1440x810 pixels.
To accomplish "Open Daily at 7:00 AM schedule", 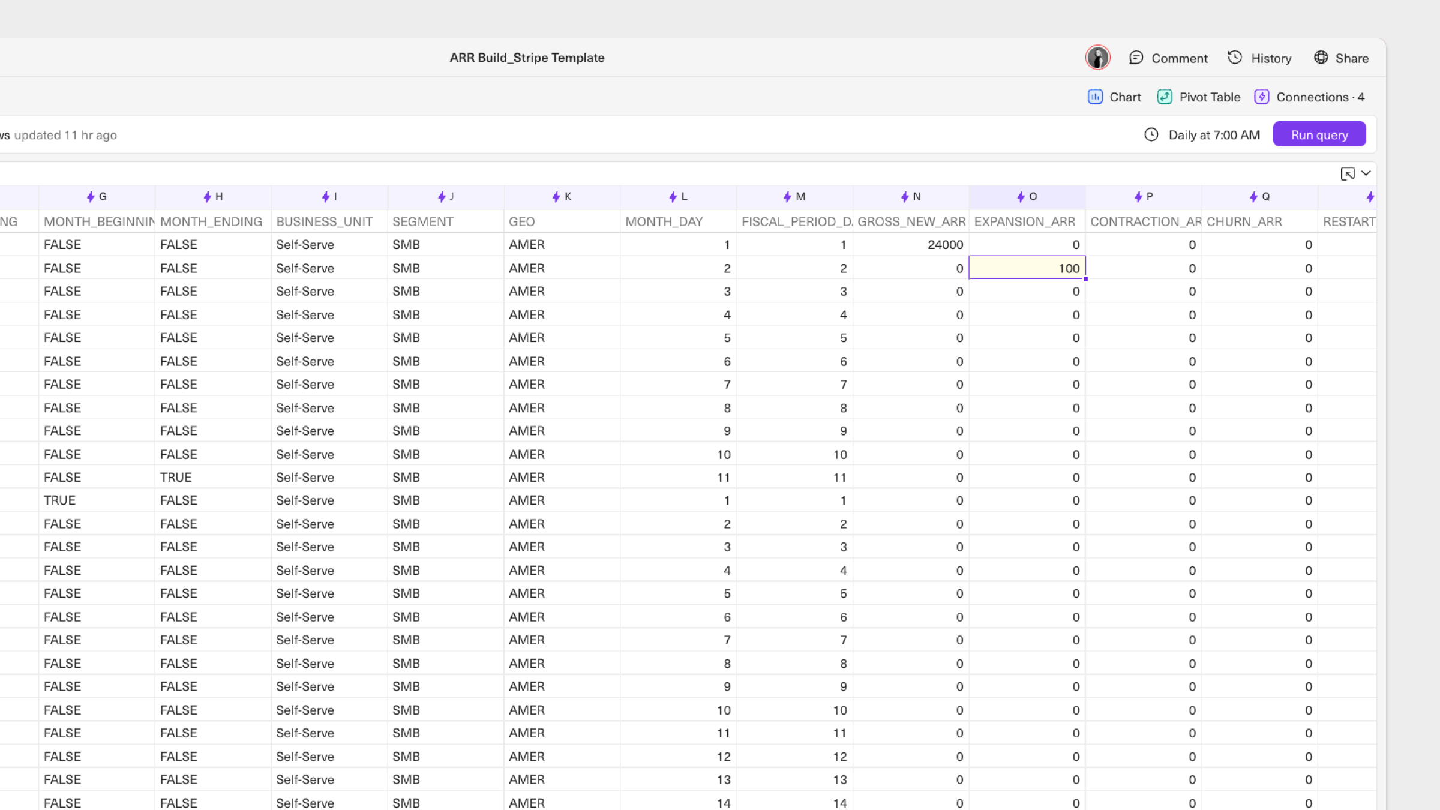I will click(1213, 134).
